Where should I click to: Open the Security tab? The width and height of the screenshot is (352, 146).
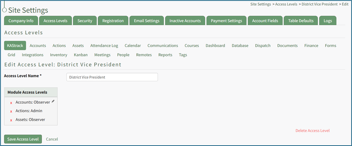[x=85, y=21]
